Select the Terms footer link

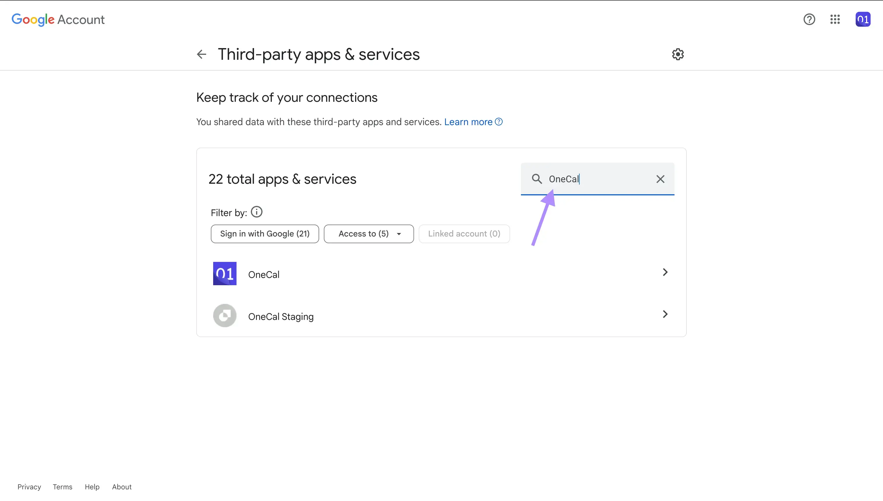[x=62, y=486]
